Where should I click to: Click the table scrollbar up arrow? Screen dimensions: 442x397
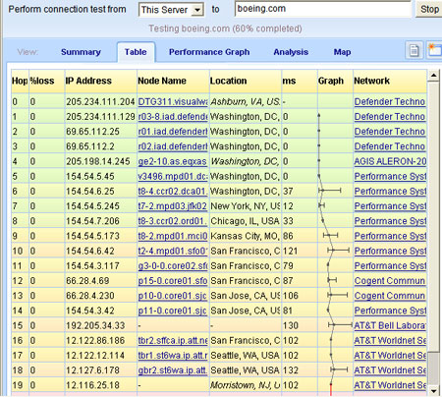(433, 76)
